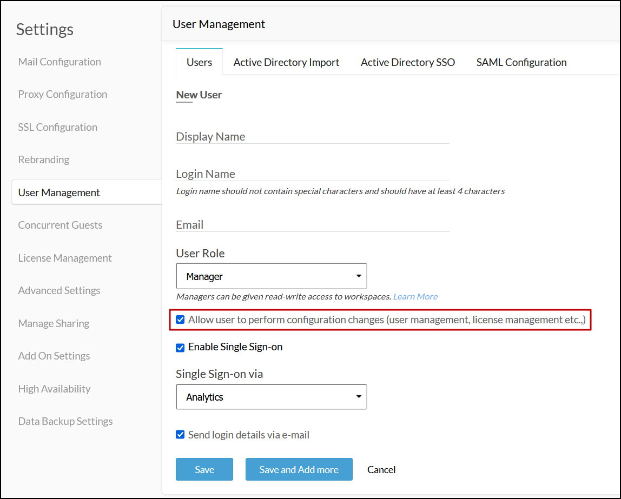Select the Users tab
The width and height of the screenshot is (621, 499).
pyautogui.click(x=199, y=63)
